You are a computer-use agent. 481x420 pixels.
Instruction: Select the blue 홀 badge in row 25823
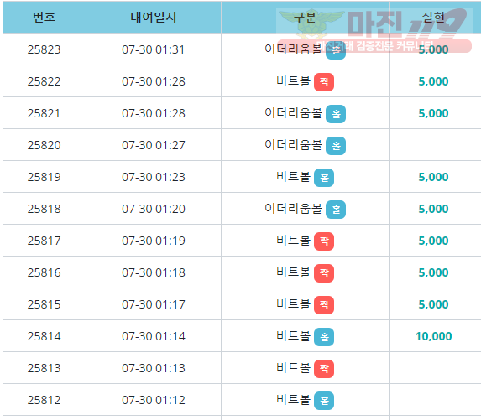point(336,50)
